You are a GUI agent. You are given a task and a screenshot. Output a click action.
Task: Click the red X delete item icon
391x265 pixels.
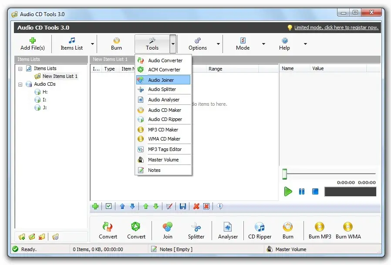[x=196, y=206]
